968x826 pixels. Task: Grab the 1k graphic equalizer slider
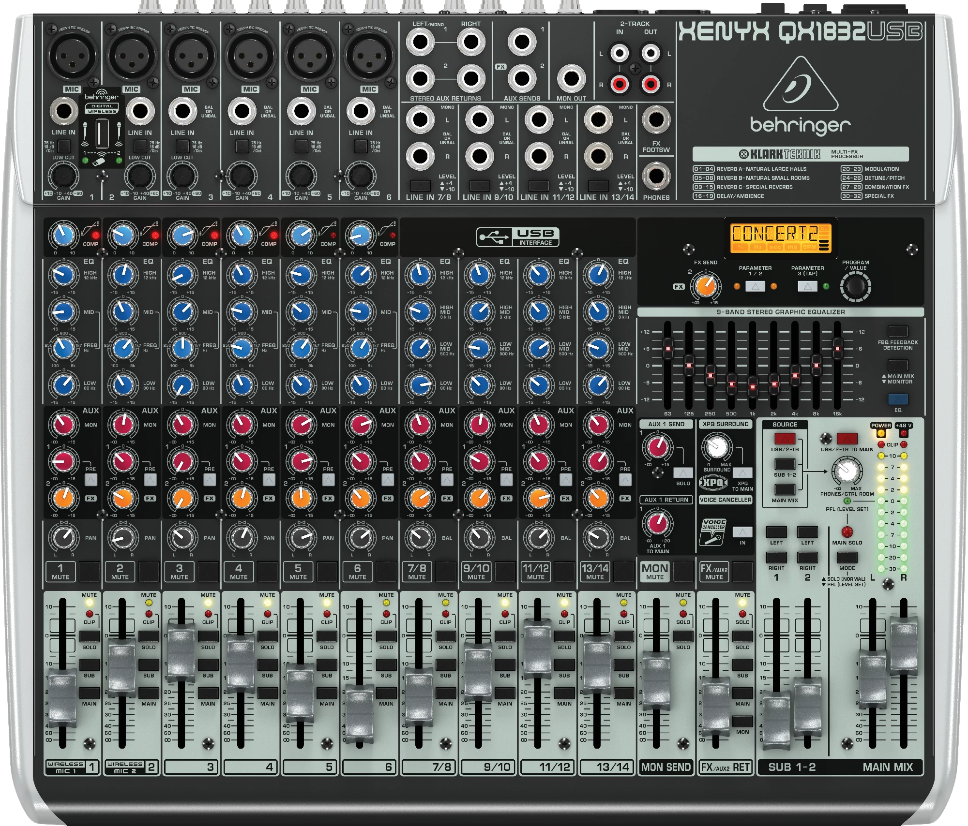coord(753,386)
